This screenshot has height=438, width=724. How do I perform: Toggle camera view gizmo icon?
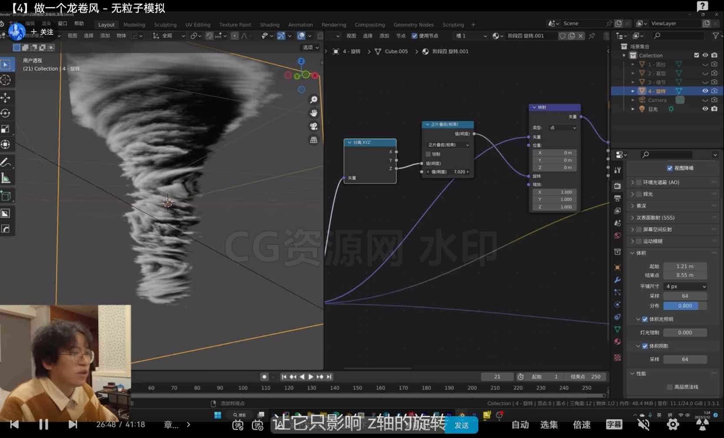tap(314, 126)
